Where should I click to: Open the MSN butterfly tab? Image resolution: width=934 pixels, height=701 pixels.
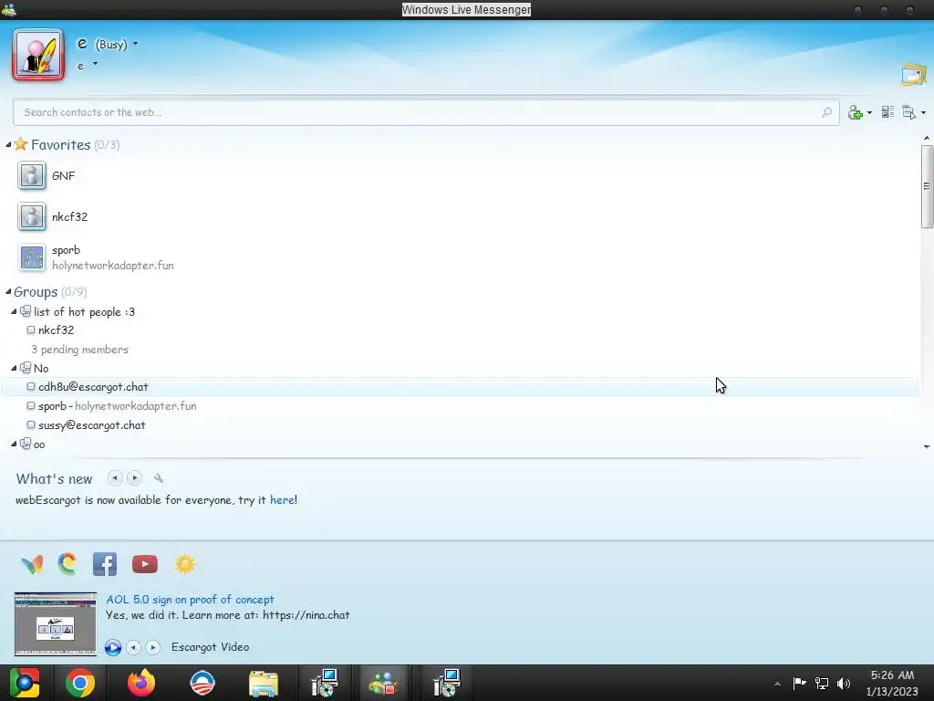(32, 564)
